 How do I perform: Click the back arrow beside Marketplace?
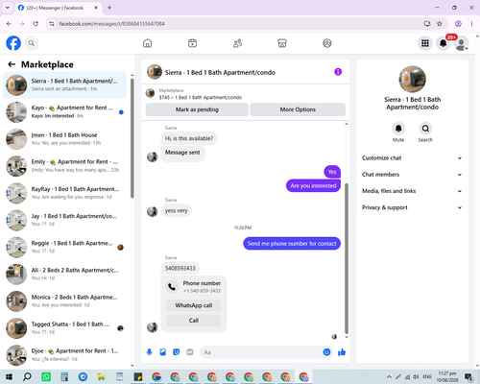point(12,64)
